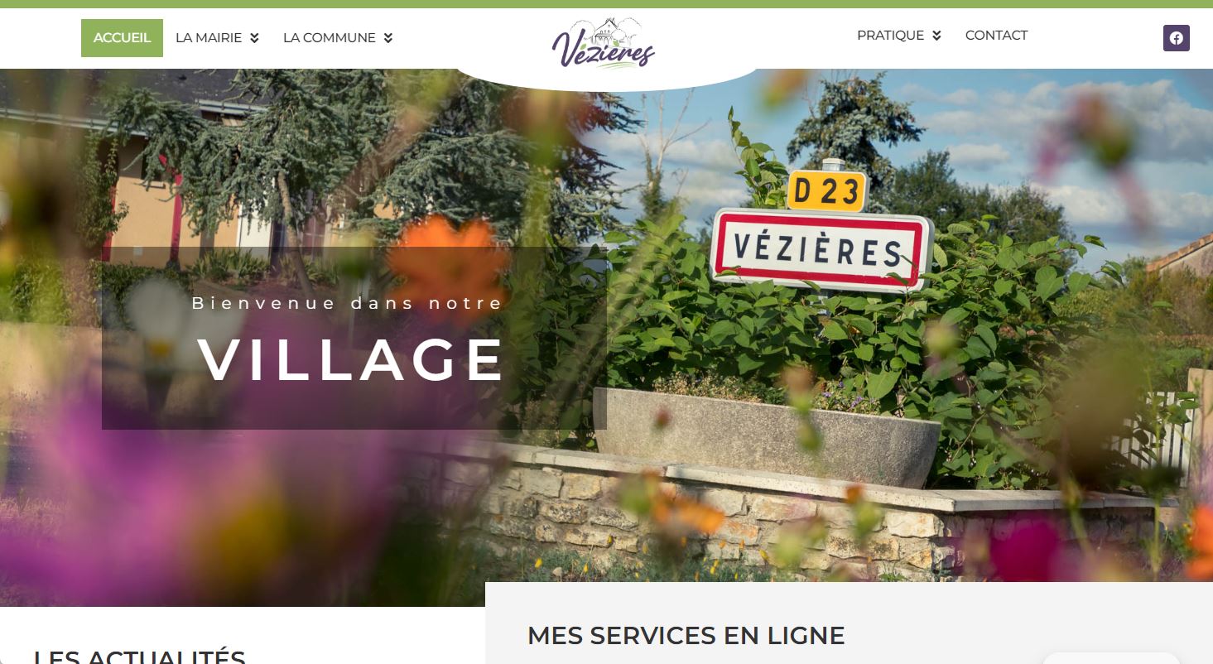
Task: Open the Facebook page icon
Action: [x=1176, y=38]
